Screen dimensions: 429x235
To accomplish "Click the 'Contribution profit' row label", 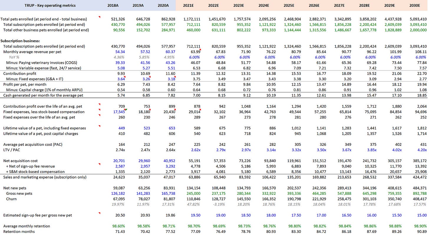I will point(20,74).
